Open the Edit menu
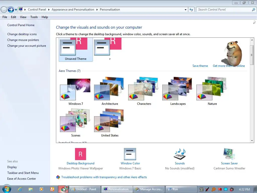 14,17
